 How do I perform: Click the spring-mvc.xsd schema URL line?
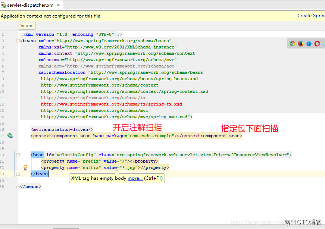[117, 117]
